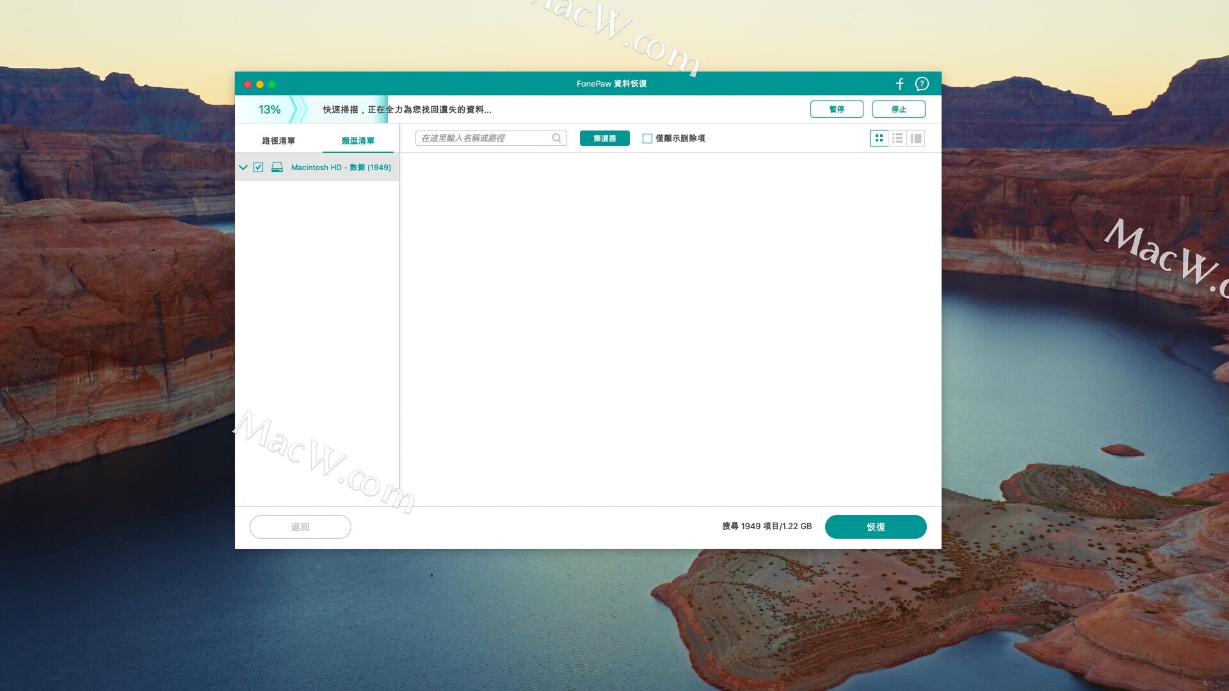Click the magnifier search icon

coord(556,138)
